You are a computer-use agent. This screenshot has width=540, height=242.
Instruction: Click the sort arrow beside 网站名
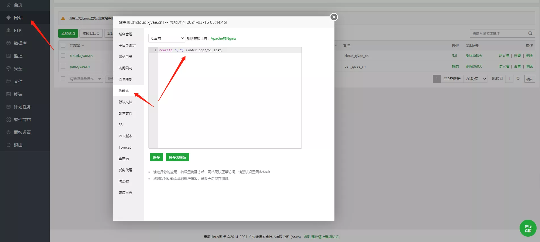pos(83,46)
